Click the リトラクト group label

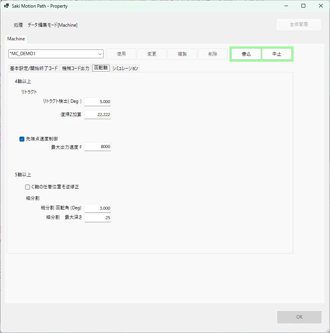coord(29,92)
